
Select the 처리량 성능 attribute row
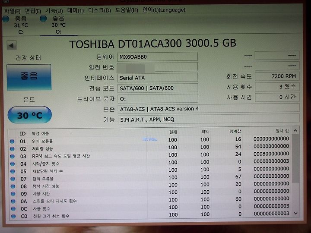(x=150, y=148)
